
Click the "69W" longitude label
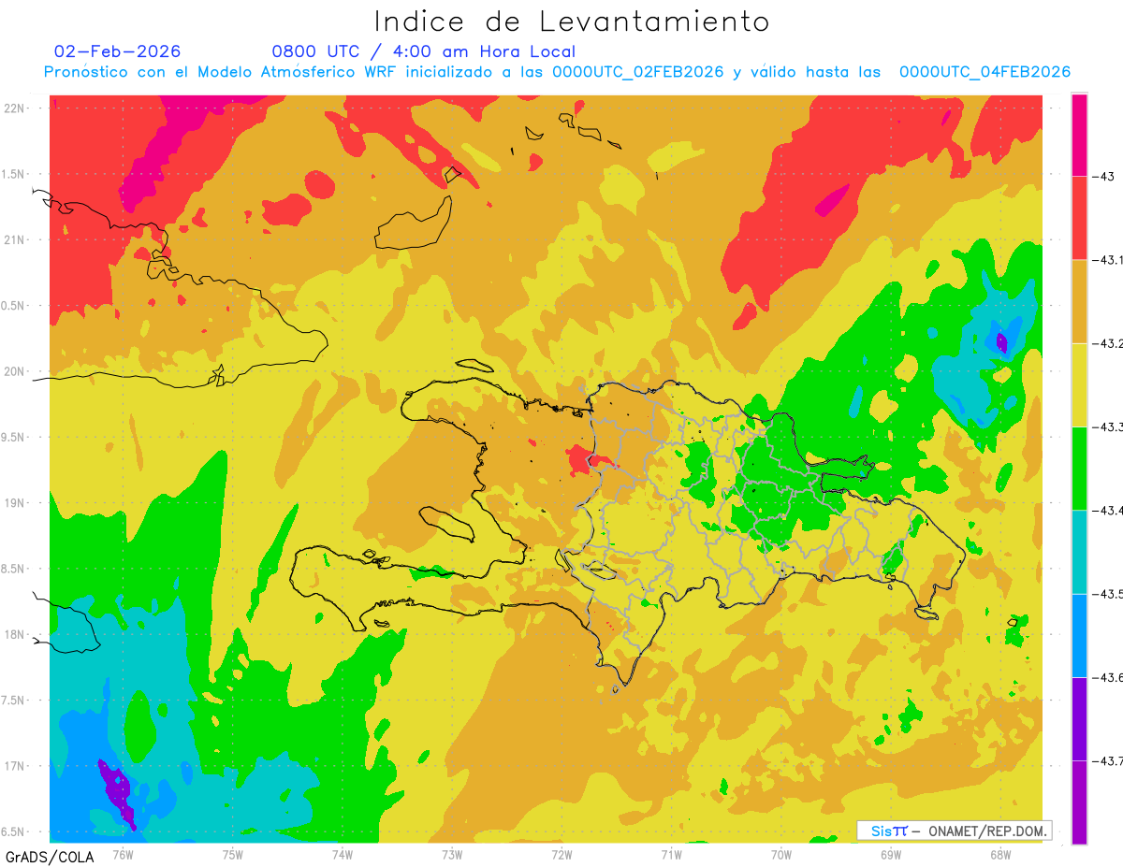click(891, 854)
